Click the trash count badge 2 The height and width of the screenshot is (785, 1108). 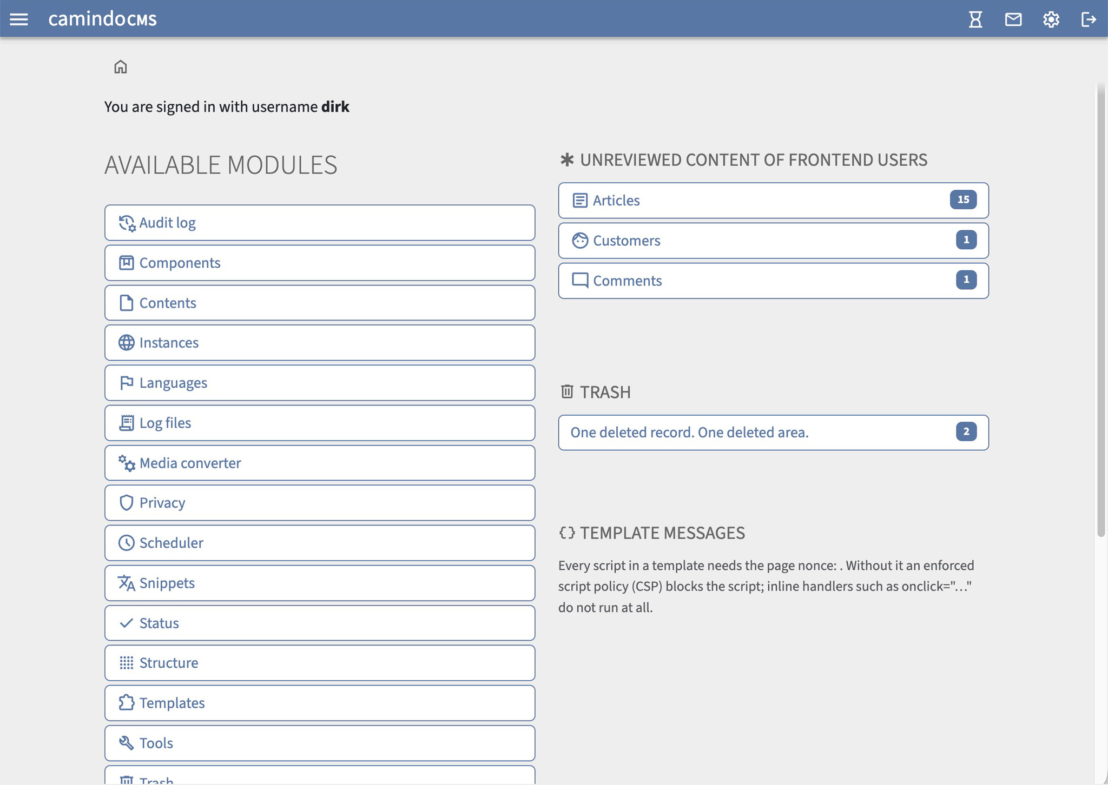(966, 431)
